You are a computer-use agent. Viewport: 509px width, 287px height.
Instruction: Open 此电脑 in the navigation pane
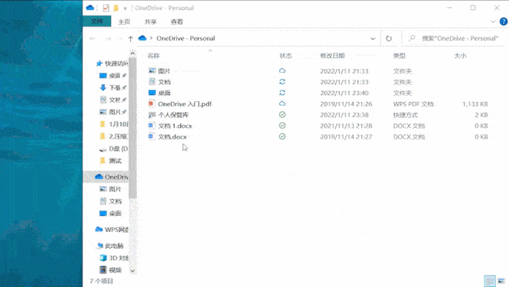tap(109, 246)
